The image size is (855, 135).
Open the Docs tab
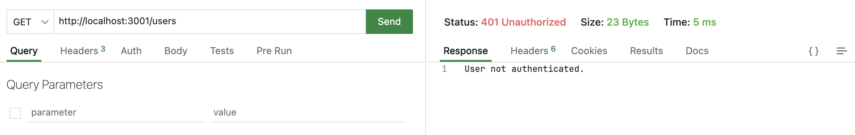point(697,51)
